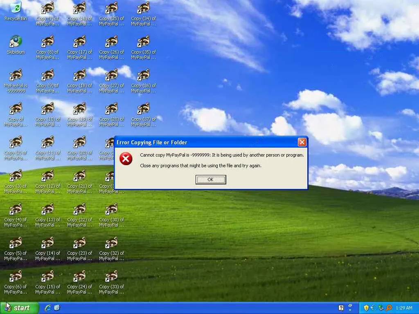
Task: Select the 'Copy (19) of MyPayPal' icon
Action: (x=80, y=115)
